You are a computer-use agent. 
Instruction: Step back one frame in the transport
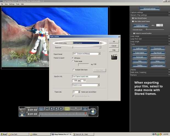[52, 109]
